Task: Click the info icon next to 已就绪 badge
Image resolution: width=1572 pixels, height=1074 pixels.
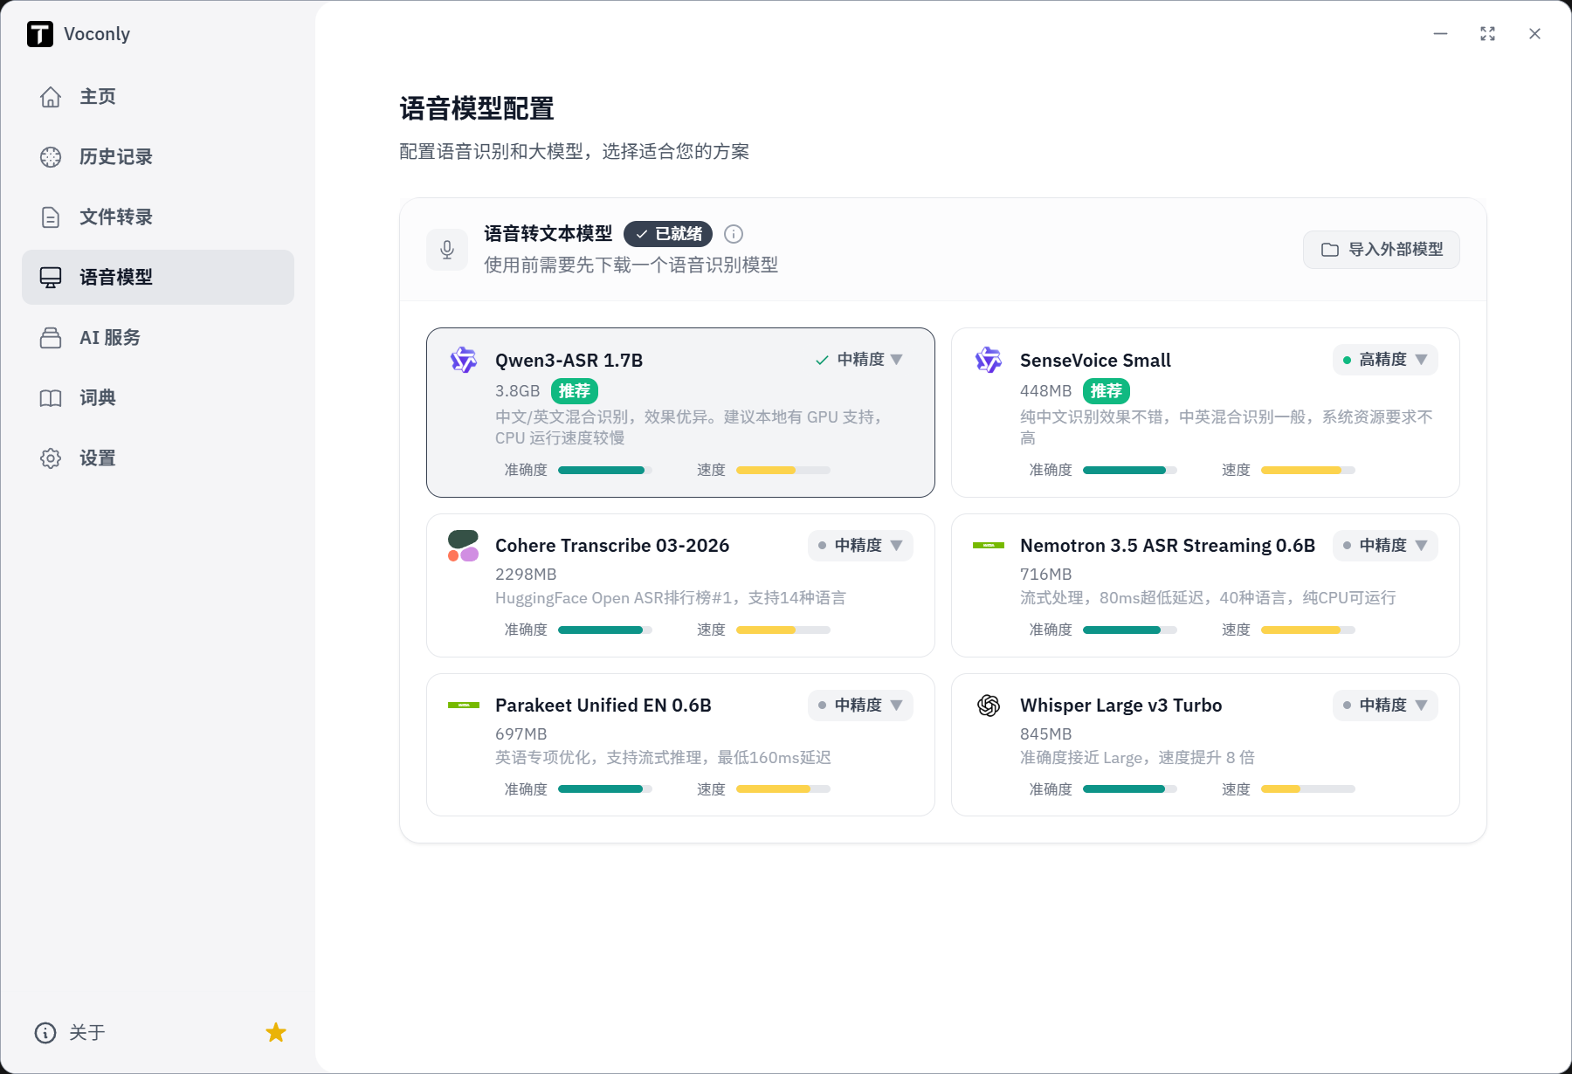Action: coord(734,234)
